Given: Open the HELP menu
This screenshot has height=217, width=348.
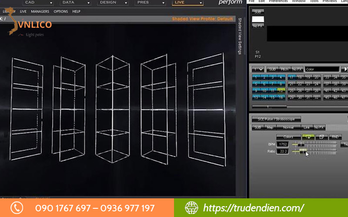Looking at the screenshot, I should (76, 11).
